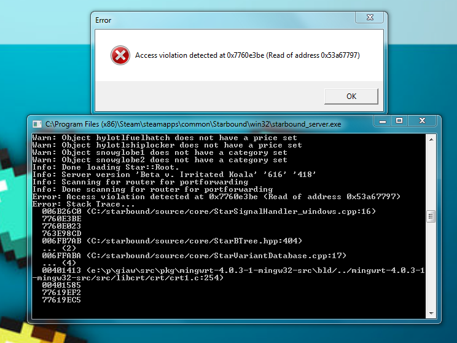457x343 pixels.
Task: Click 'Object hylotlfuelhatch does not have a price' line
Action: click(165, 138)
